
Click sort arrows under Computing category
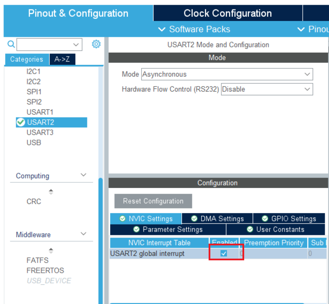point(51,192)
